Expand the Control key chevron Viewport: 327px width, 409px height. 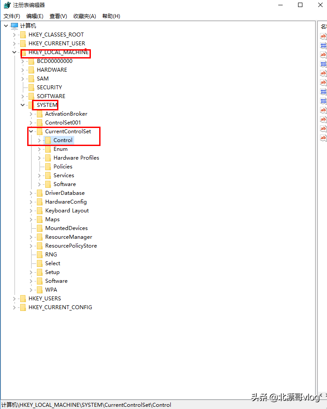[40, 140]
